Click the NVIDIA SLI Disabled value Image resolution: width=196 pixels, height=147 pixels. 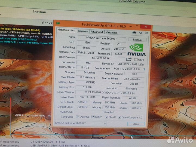(x=109, y=112)
